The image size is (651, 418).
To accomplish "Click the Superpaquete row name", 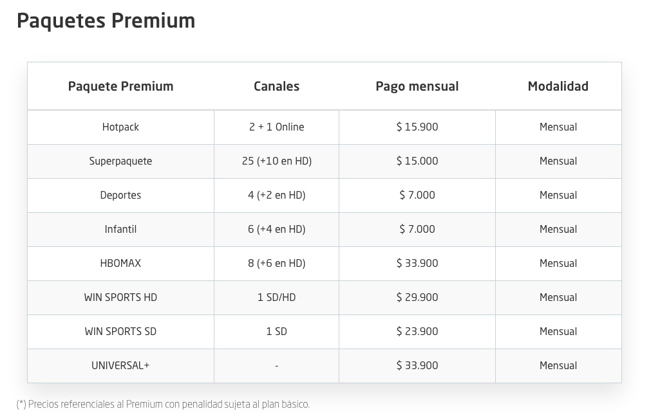I will click(120, 161).
